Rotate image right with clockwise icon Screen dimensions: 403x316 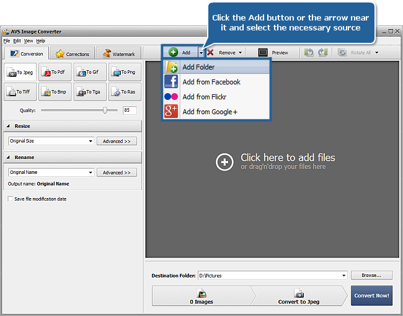[x=322, y=53]
